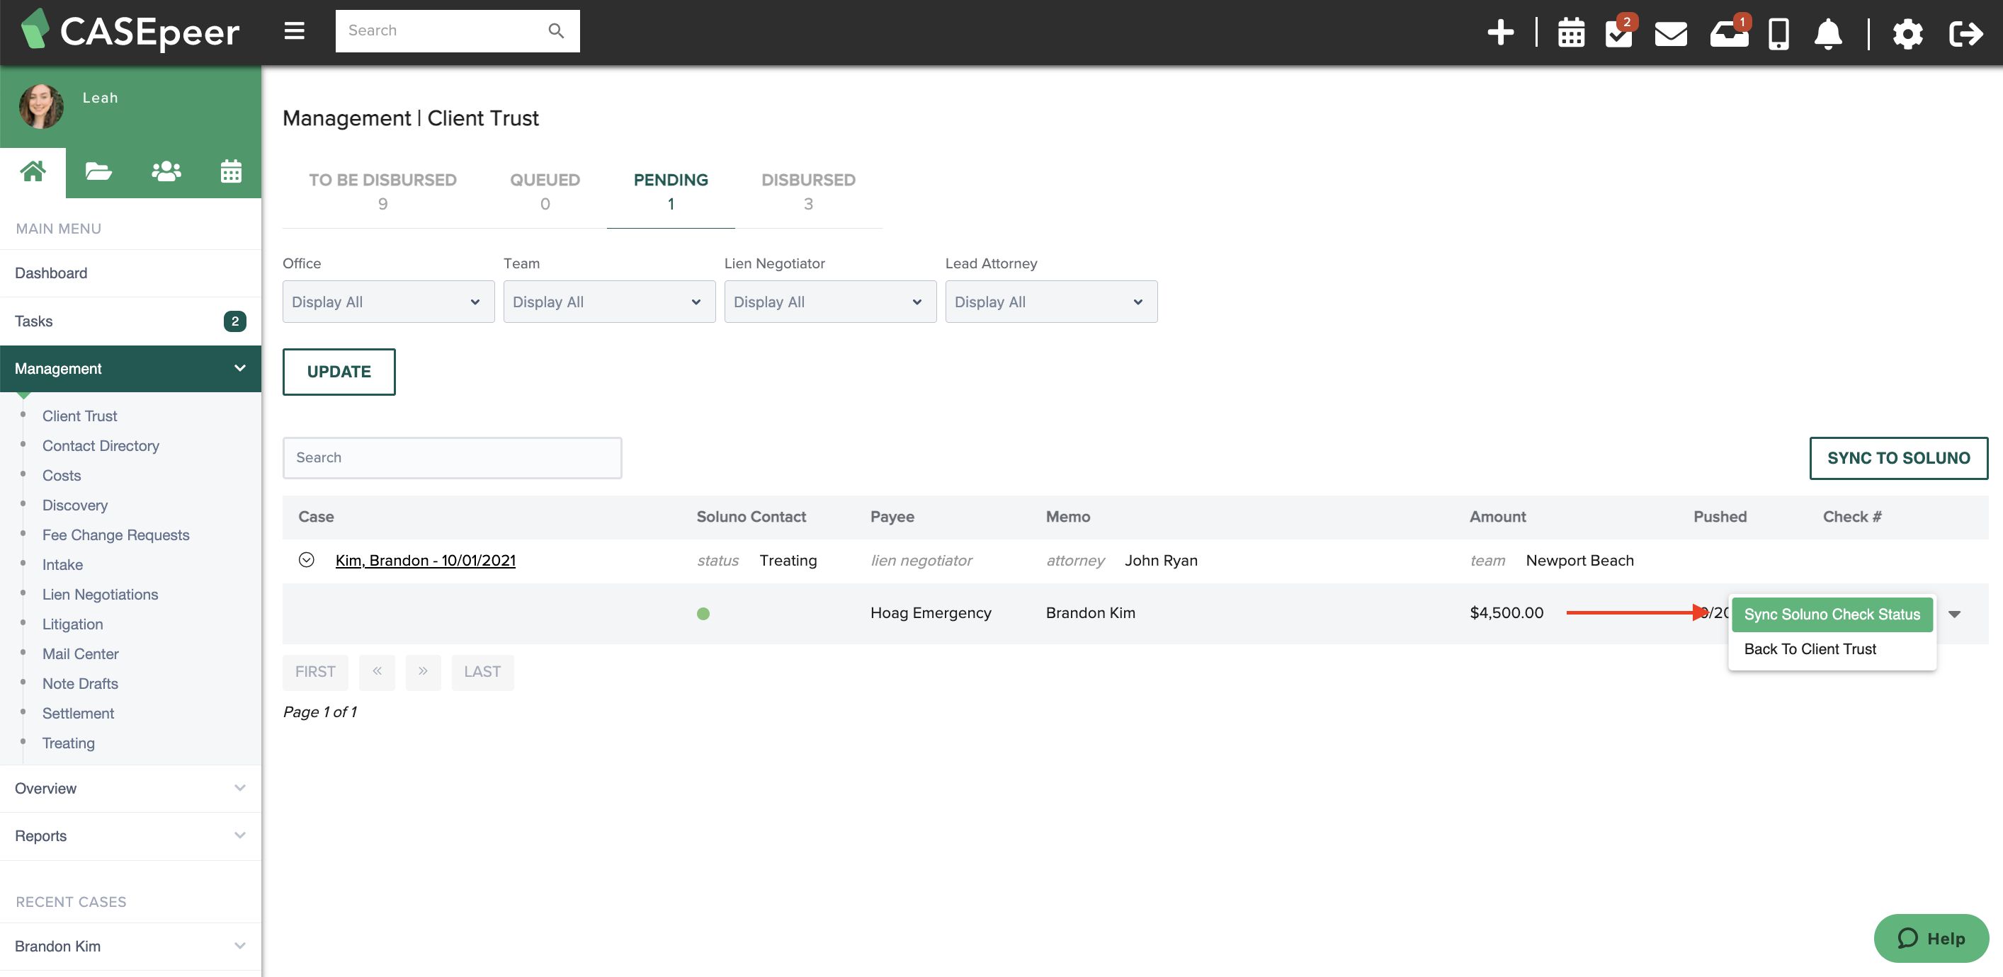This screenshot has height=977, width=2003.
Task: Click the plus add-new icon
Action: click(1500, 33)
